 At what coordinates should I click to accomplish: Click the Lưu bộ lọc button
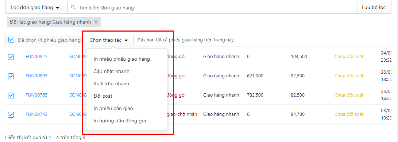point(374,8)
